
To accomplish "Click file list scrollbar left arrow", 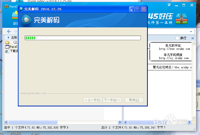I will tap(6, 122).
